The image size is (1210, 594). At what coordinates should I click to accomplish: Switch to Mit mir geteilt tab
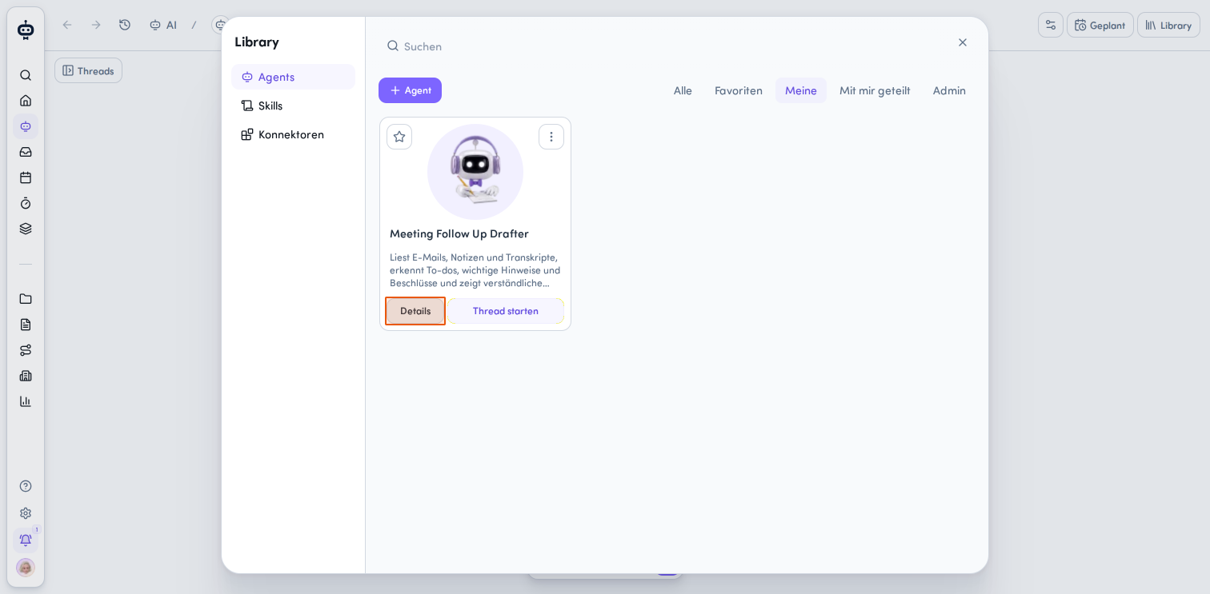click(x=875, y=90)
